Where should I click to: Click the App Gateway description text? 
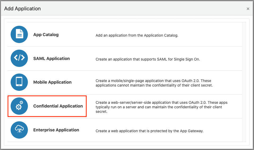tap(149, 131)
